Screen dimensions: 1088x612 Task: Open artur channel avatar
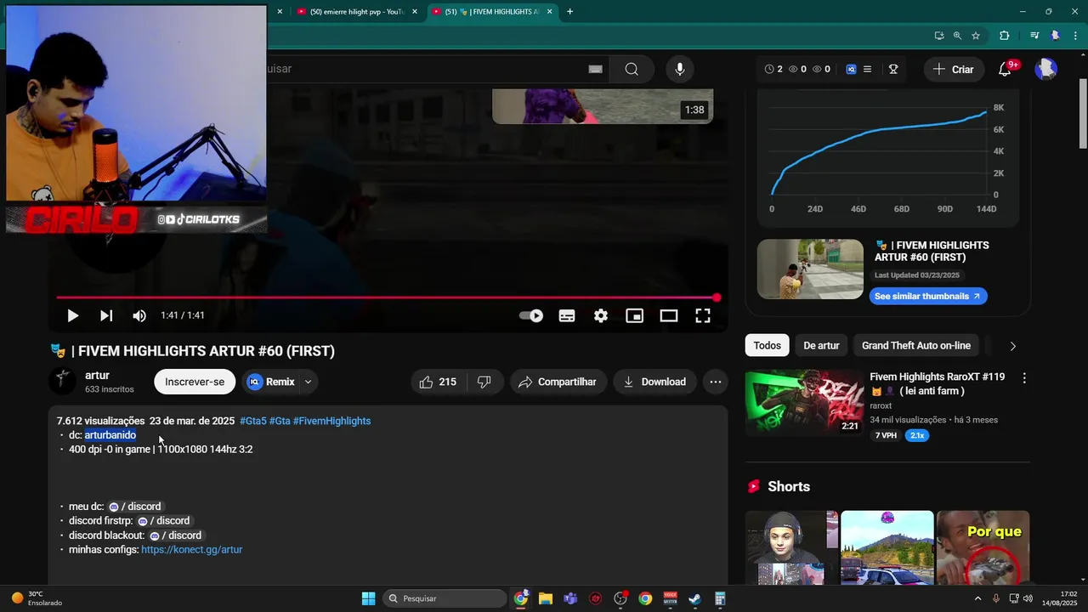tap(63, 382)
